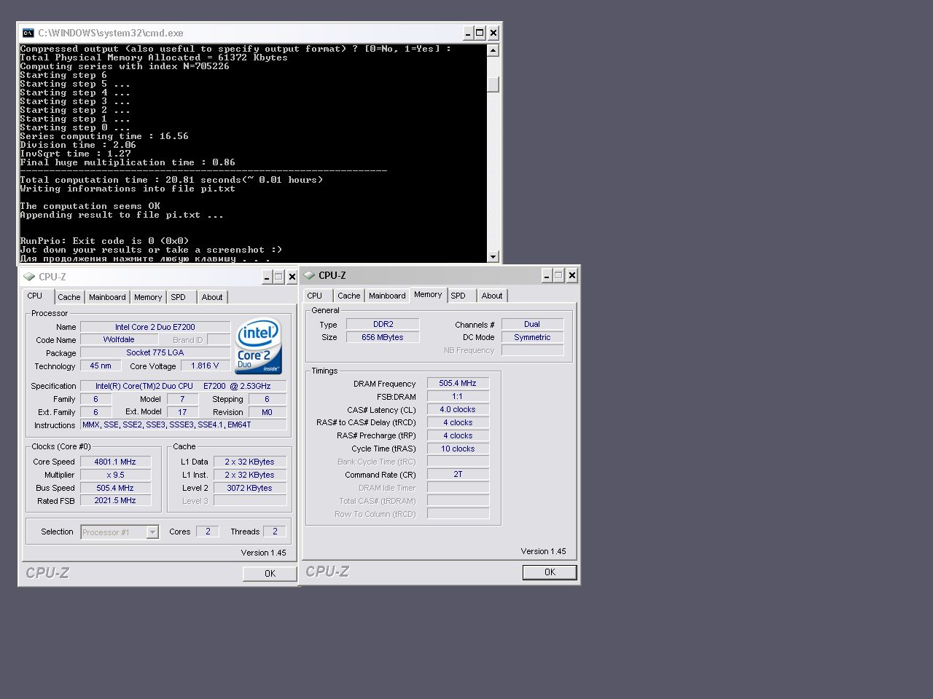Click the 'Series computing time : 16.56' line

[x=104, y=136]
